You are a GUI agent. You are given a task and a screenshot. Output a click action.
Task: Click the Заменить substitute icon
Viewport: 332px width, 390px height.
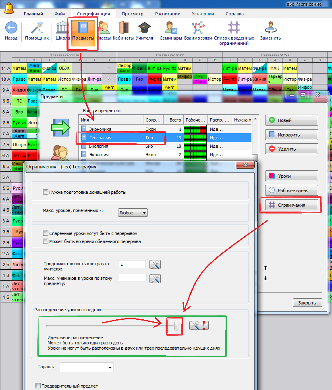[270, 28]
